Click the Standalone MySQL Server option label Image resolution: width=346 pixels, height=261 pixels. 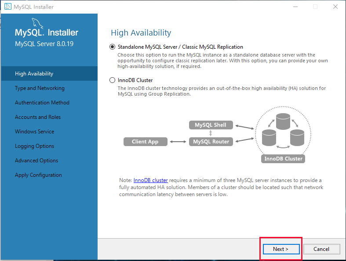(180, 47)
